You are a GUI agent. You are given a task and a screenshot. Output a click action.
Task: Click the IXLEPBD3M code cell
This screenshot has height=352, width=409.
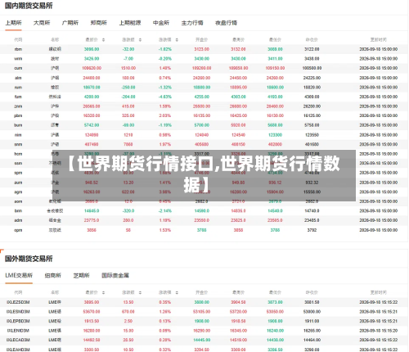18,321
